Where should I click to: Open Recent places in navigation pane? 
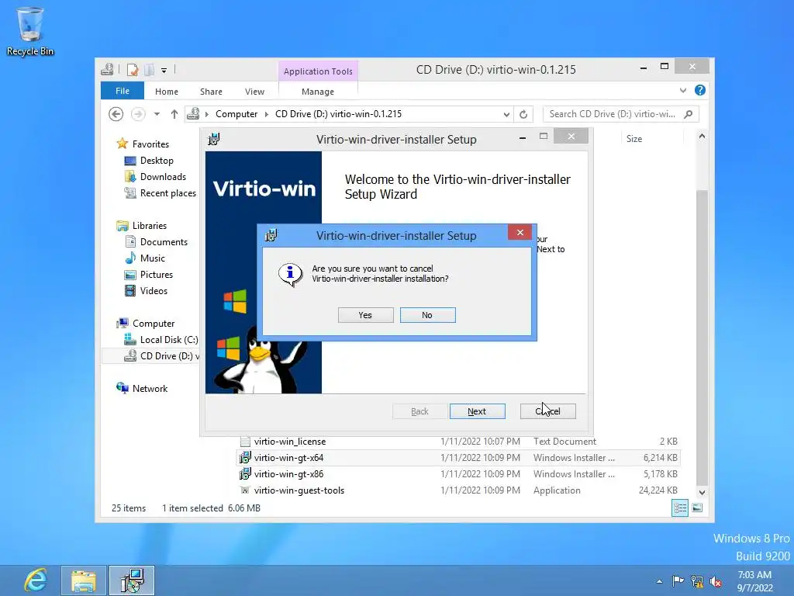coord(167,193)
